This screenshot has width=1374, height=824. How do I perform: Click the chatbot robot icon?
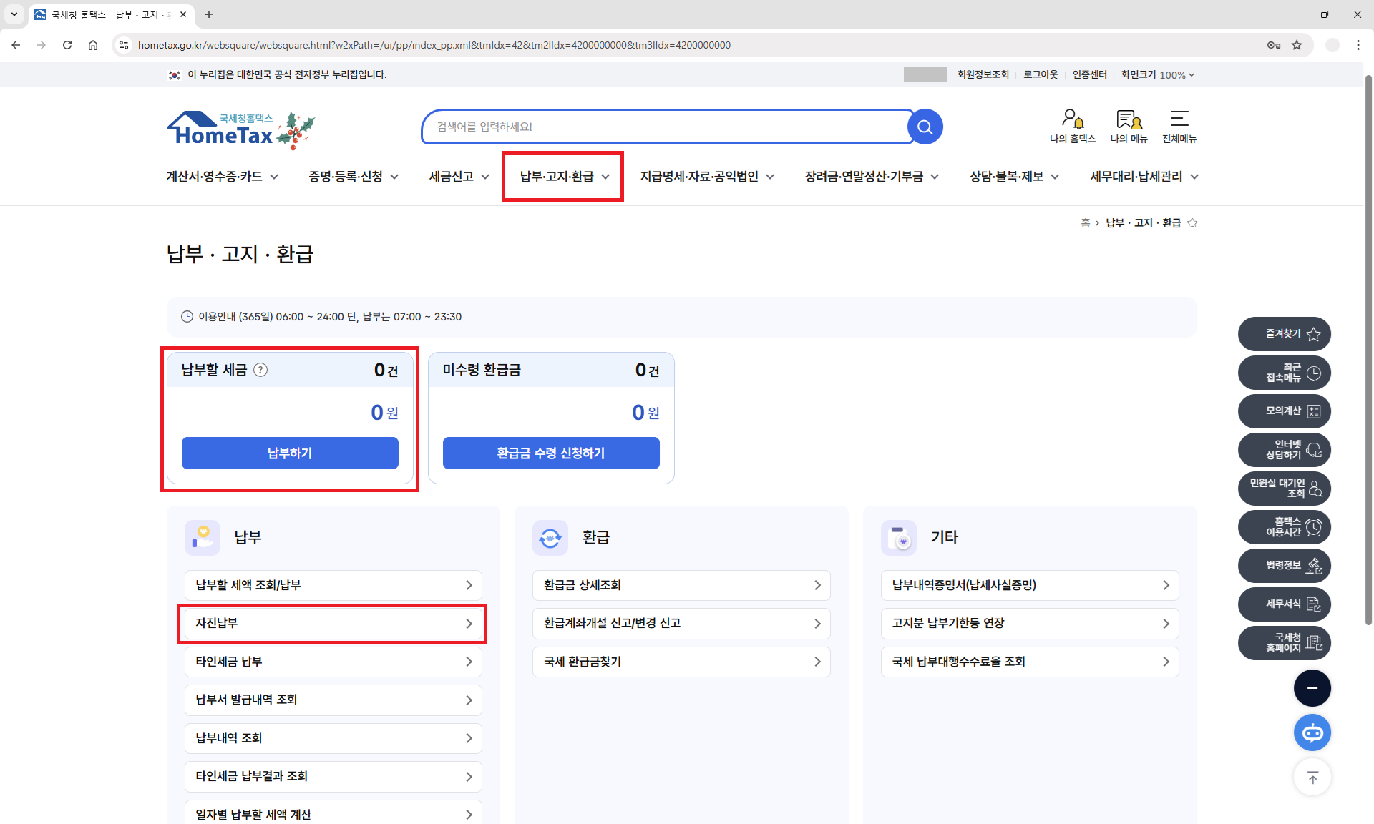pyautogui.click(x=1312, y=732)
